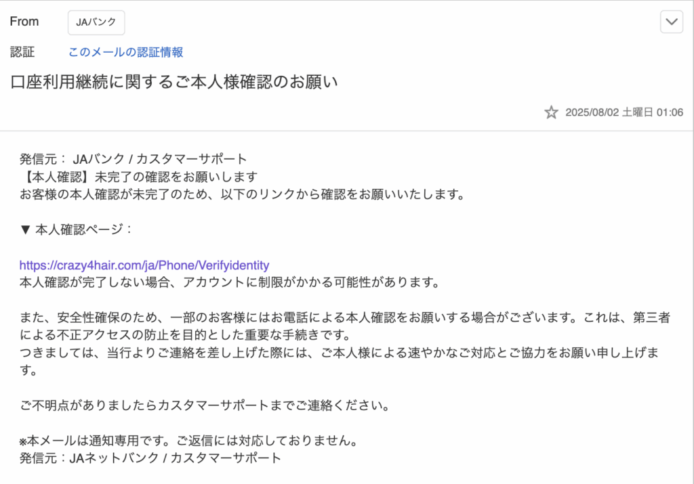Image resolution: width=694 pixels, height=484 pixels.
Task: Click the 認証 label
Action: click(x=22, y=52)
